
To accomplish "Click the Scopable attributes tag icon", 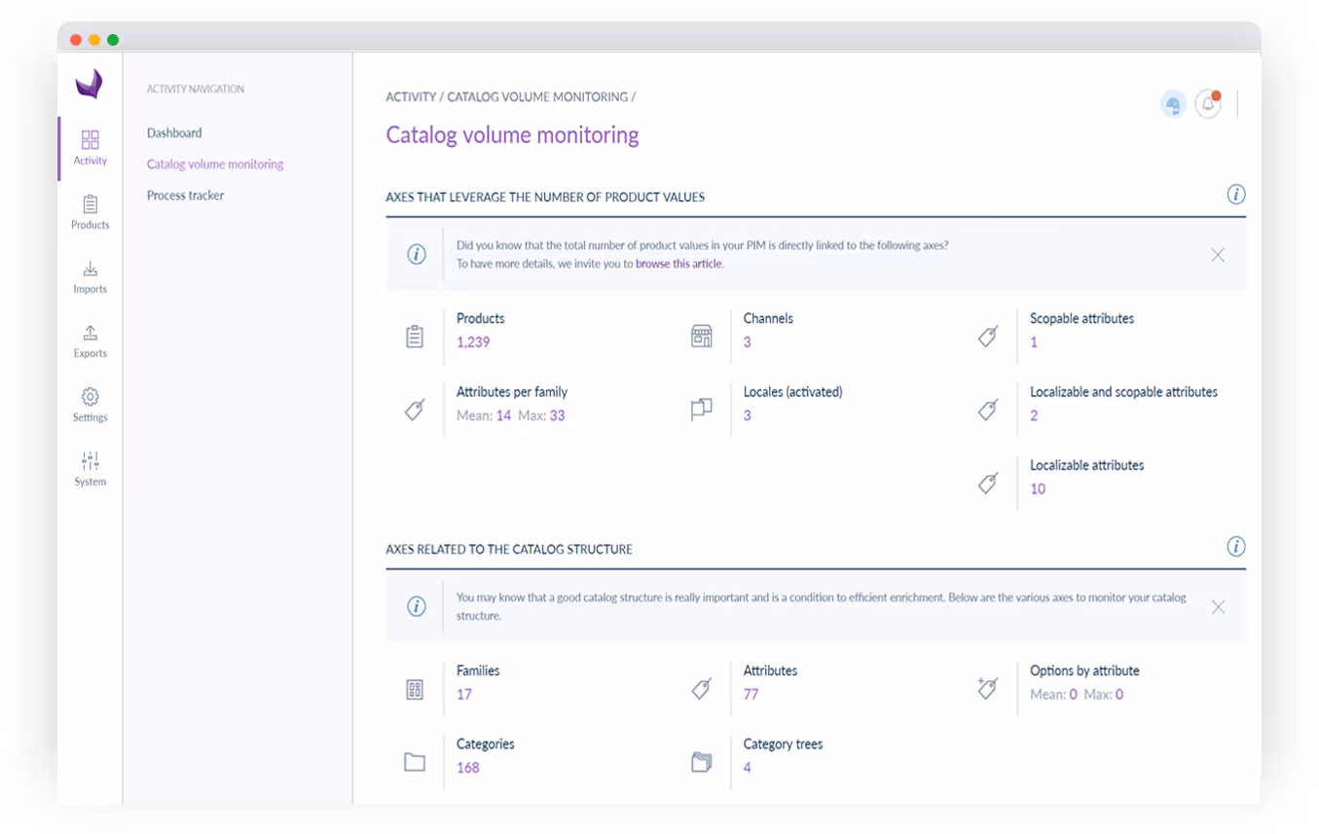I will (988, 337).
